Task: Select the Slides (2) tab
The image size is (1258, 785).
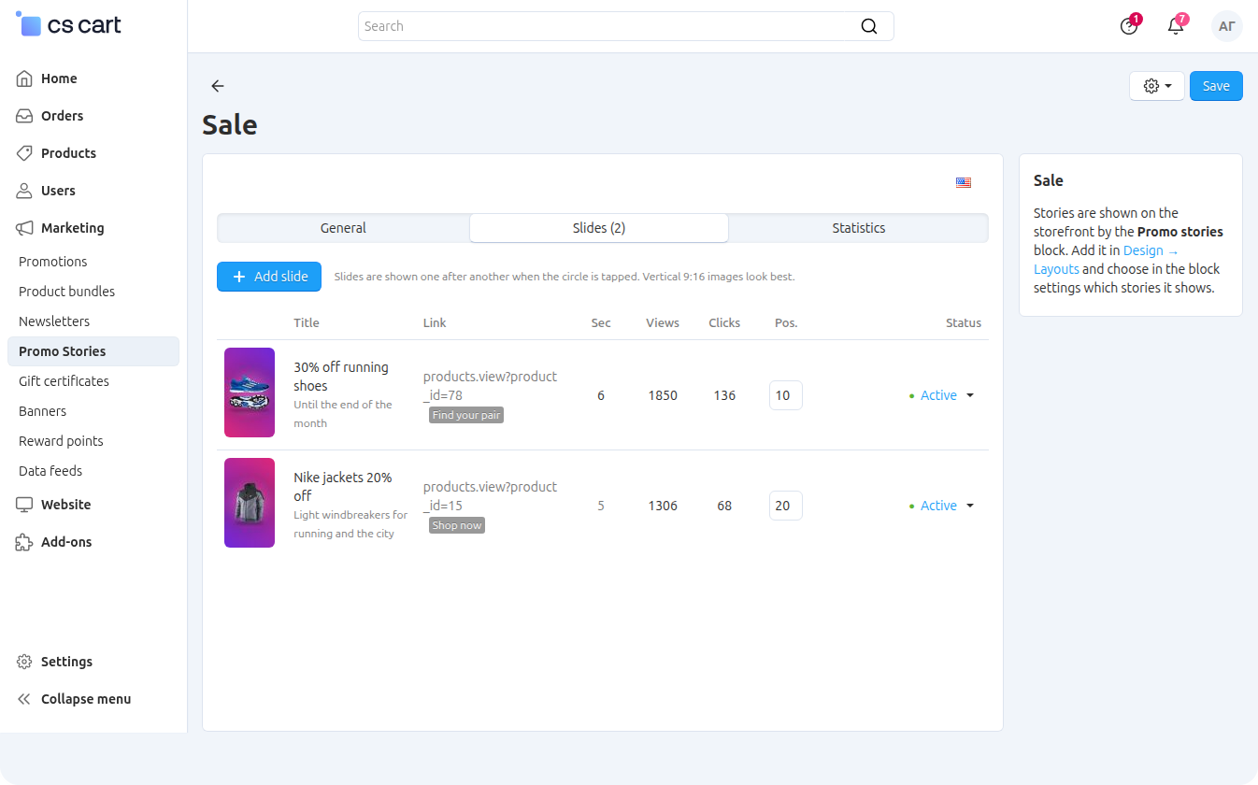Action: (x=599, y=228)
